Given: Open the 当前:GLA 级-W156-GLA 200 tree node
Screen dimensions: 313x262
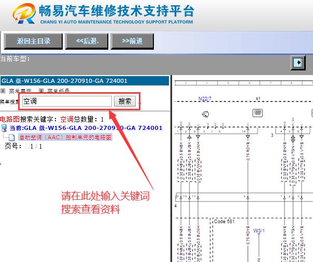Looking at the screenshot, I should [86, 128].
